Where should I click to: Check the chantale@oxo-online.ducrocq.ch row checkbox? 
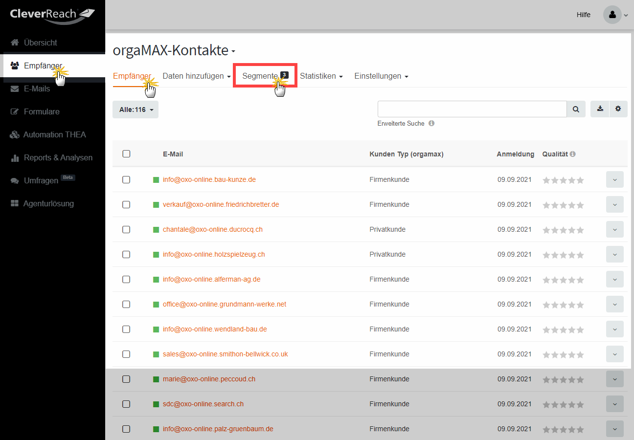[x=126, y=229]
